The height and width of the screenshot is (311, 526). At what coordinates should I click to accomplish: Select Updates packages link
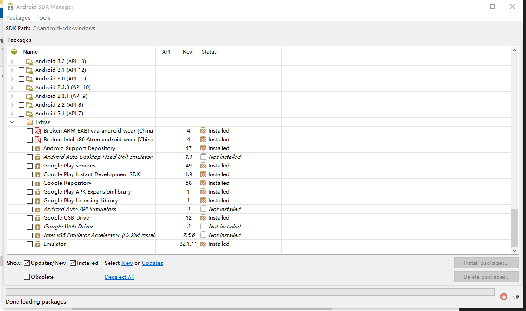pos(152,263)
